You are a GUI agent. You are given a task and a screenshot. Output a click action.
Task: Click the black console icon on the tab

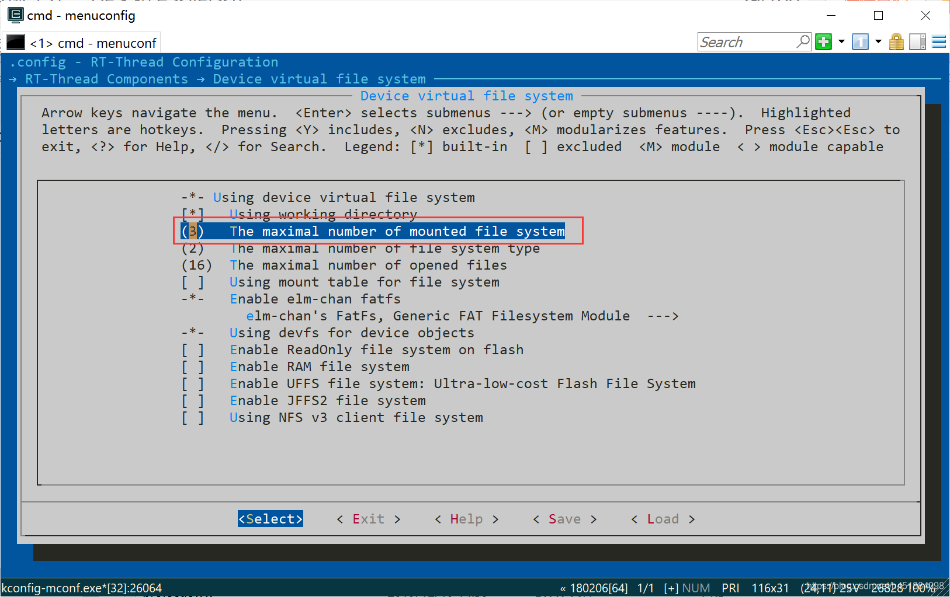point(16,43)
